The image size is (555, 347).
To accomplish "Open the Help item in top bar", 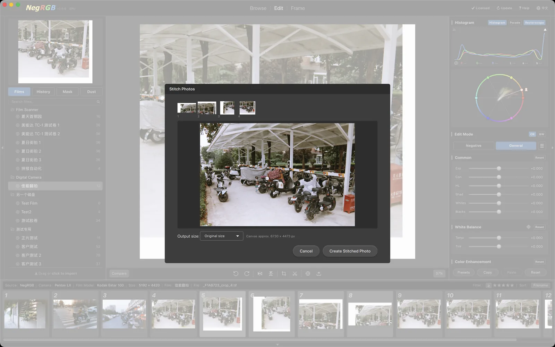I will [524, 8].
